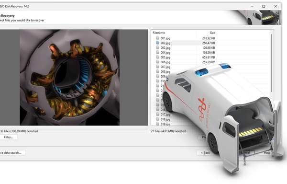Open the Filter... dialog button

[x=9, y=137]
